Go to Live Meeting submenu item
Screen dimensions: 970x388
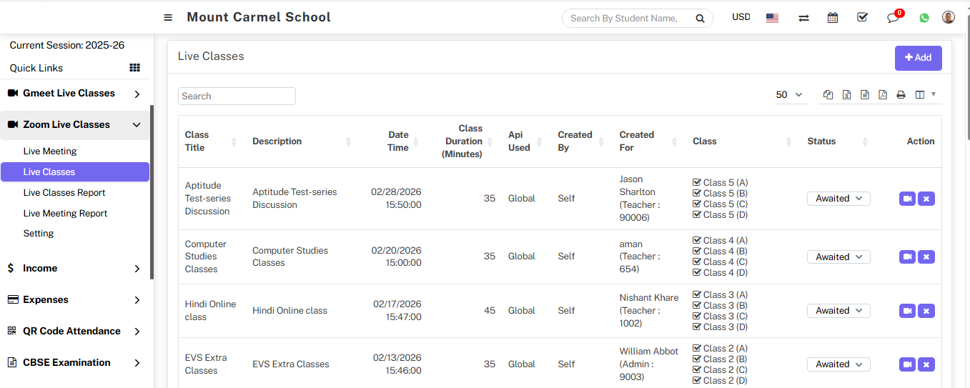point(50,151)
